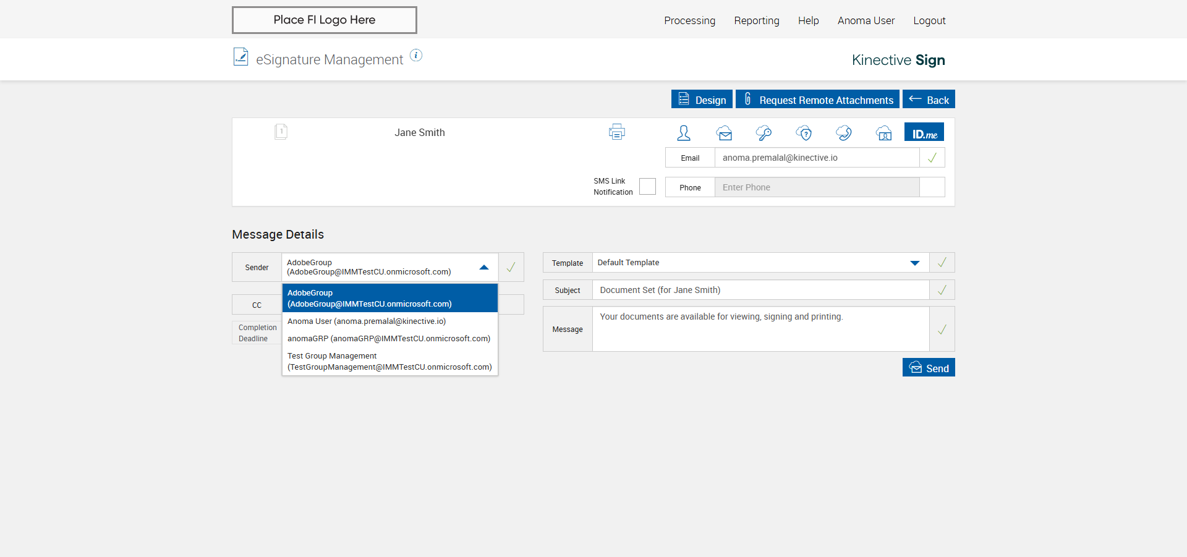Select the cloud phone authentication icon
1187x557 pixels.
(844, 133)
